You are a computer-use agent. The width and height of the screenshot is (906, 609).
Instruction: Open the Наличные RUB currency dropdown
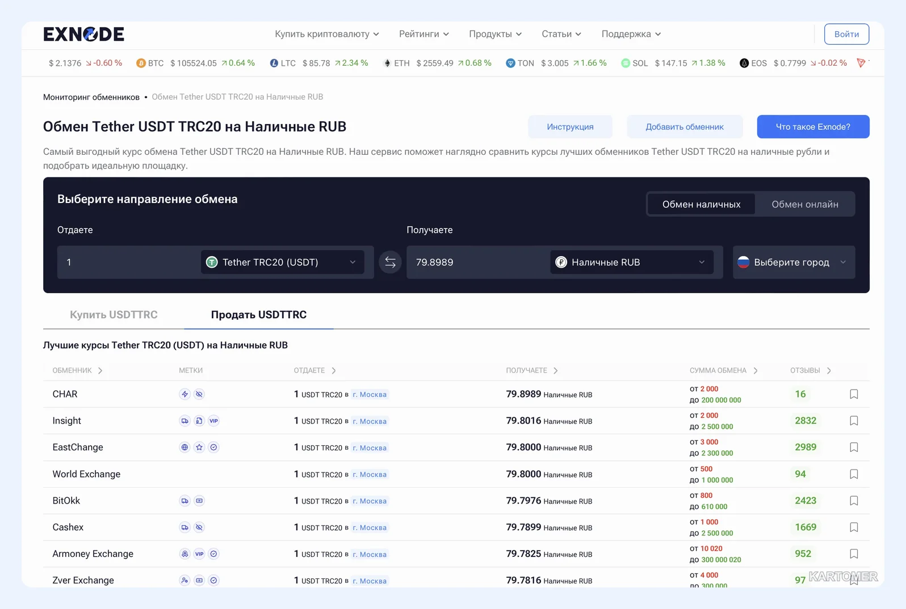pos(632,262)
